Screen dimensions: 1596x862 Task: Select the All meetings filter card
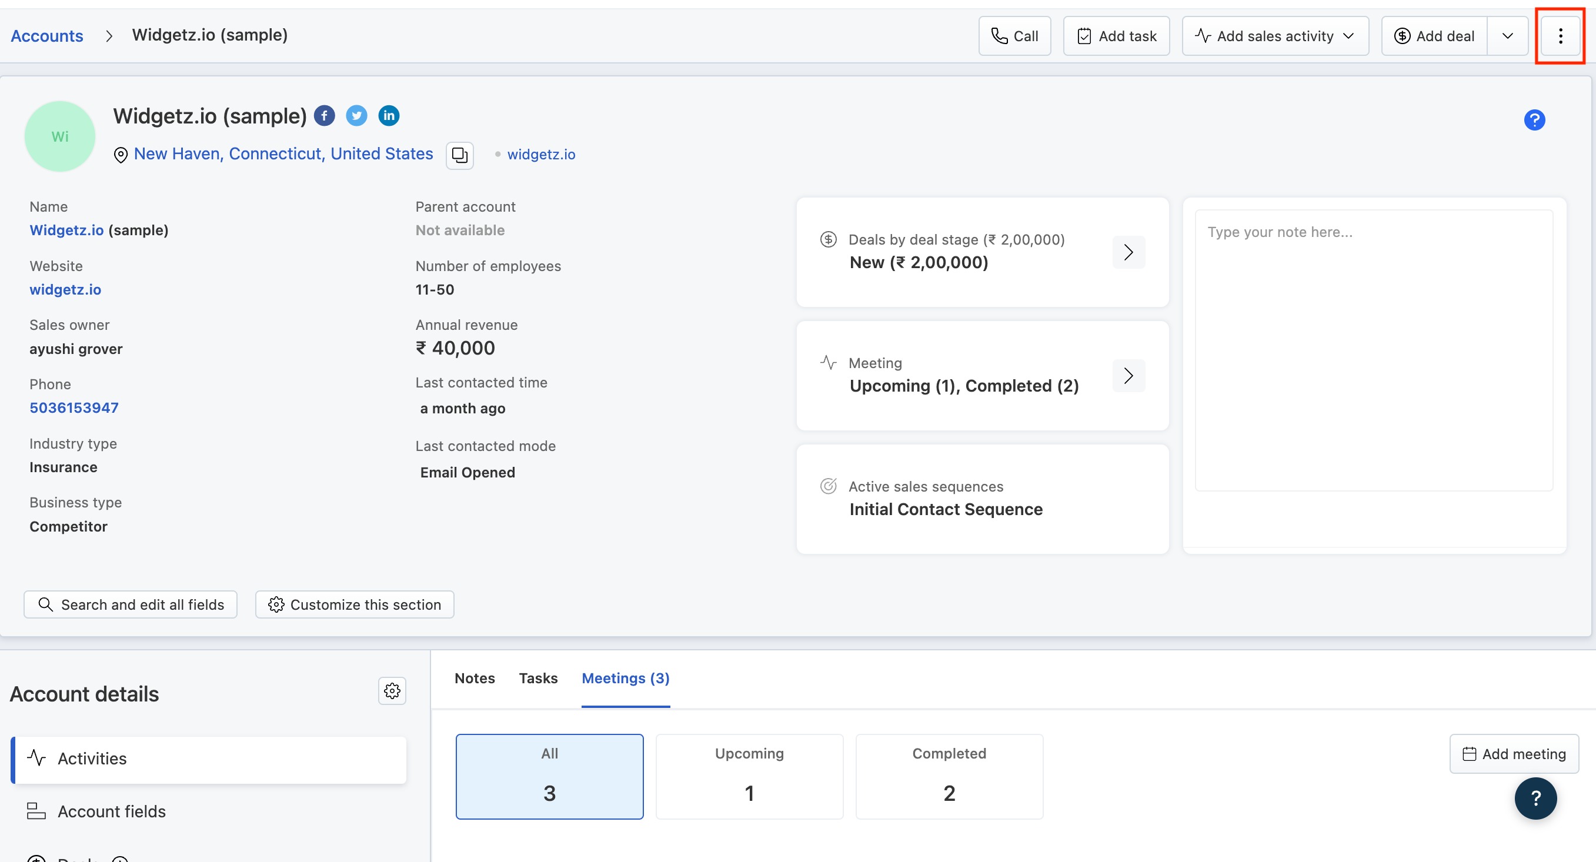[550, 777]
